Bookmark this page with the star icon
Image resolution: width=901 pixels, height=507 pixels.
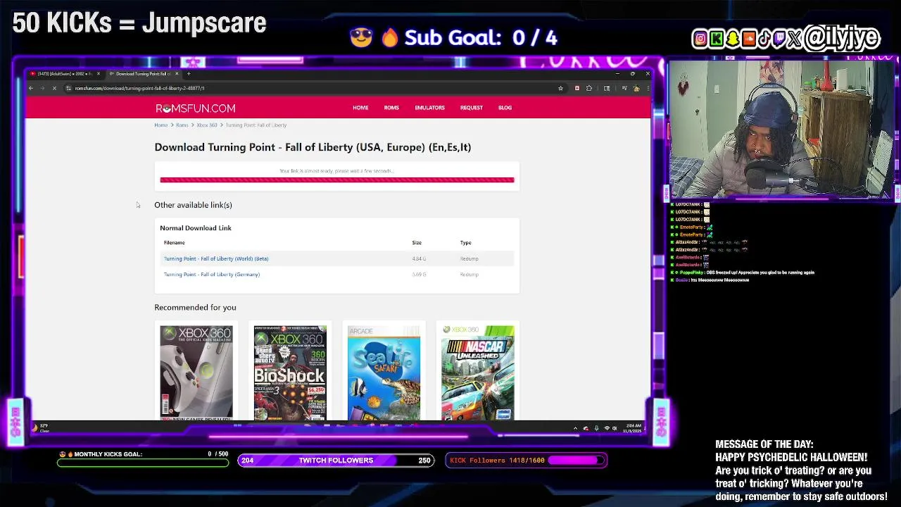pyautogui.click(x=560, y=88)
